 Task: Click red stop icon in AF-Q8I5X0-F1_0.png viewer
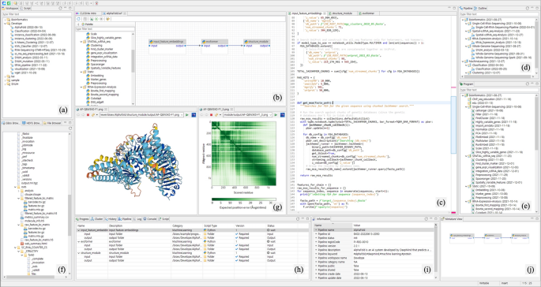pos(211,115)
